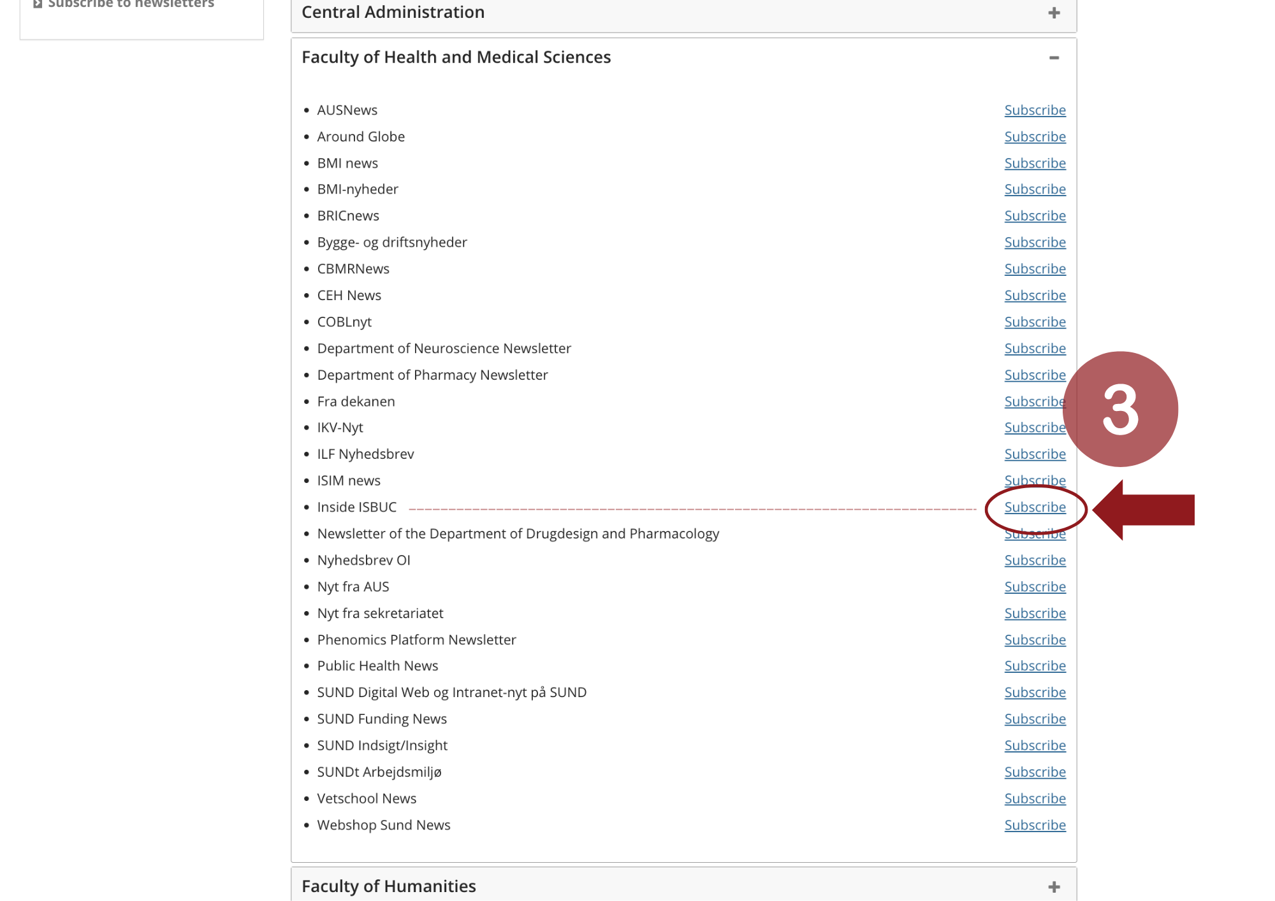Subscribe to BRICnews newsletter
This screenshot has height=901, width=1275.
click(1035, 216)
